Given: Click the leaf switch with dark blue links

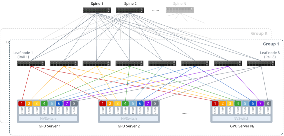Looking at the screenshot, I should coord(195,63).
